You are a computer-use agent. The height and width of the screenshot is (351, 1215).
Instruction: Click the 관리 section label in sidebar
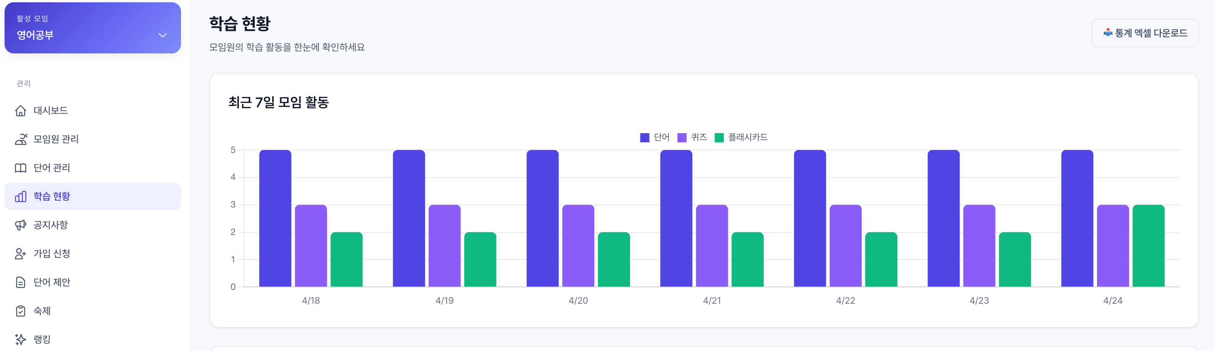24,84
